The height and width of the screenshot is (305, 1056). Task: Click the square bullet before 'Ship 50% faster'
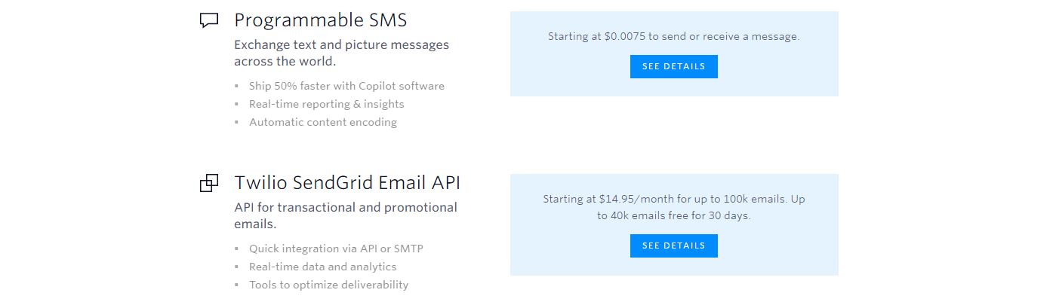[x=236, y=87]
